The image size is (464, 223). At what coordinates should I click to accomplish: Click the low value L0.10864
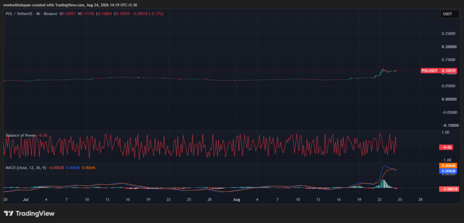tap(104, 14)
